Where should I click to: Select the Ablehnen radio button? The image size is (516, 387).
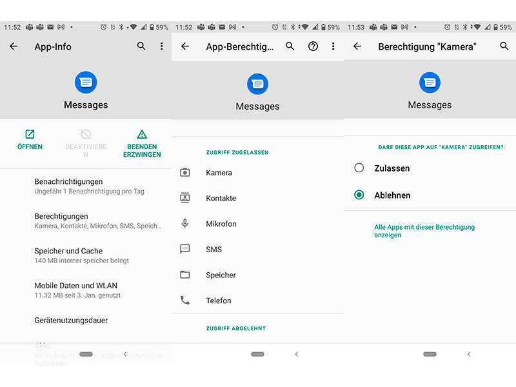point(359,195)
